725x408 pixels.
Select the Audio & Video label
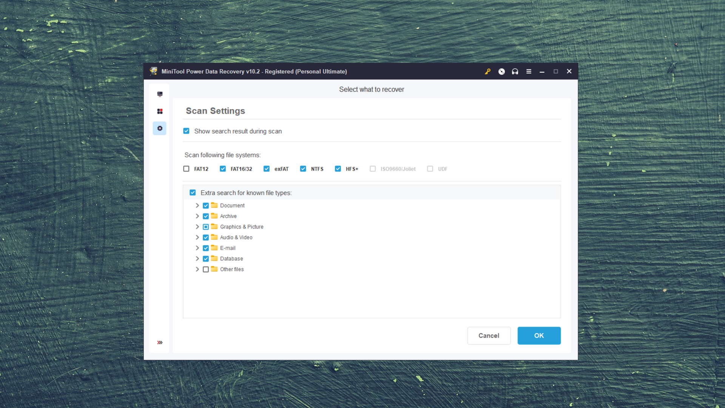tap(236, 237)
